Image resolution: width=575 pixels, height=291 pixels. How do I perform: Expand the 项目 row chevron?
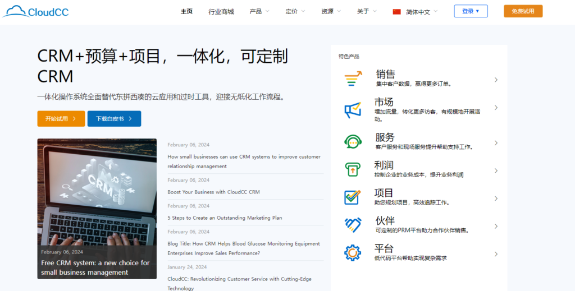pos(496,198)
